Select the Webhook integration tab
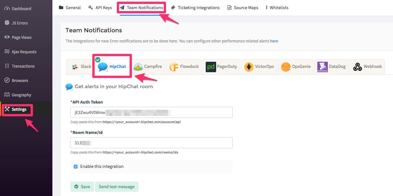The image size is (393, 196). click(367, 67)
